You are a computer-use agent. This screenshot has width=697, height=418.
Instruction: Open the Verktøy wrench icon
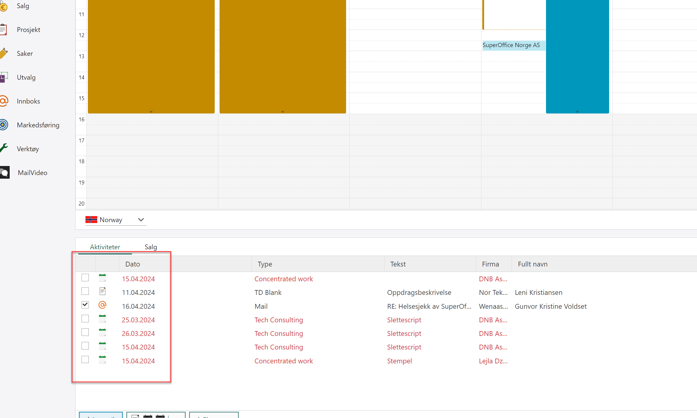pyautogui.click(x=4, y=148)
